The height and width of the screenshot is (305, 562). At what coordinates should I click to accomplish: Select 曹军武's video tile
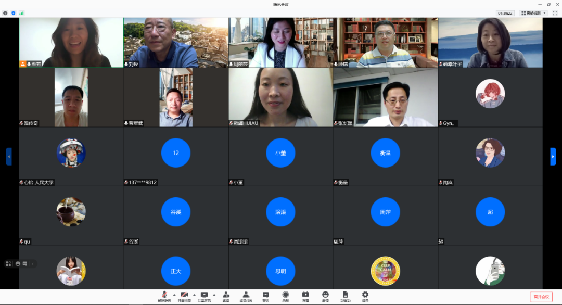pyautogui.click(x=176, y=97)
